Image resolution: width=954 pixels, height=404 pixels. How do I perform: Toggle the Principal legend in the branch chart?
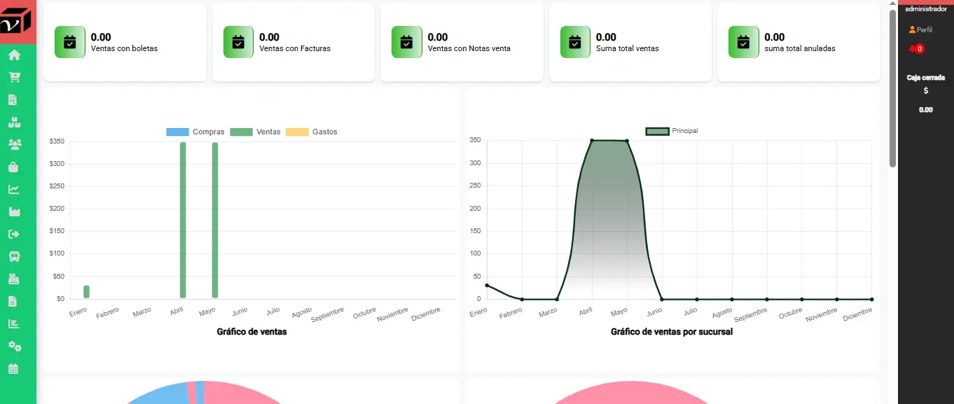pyautogui.click(x=672, y=131)
